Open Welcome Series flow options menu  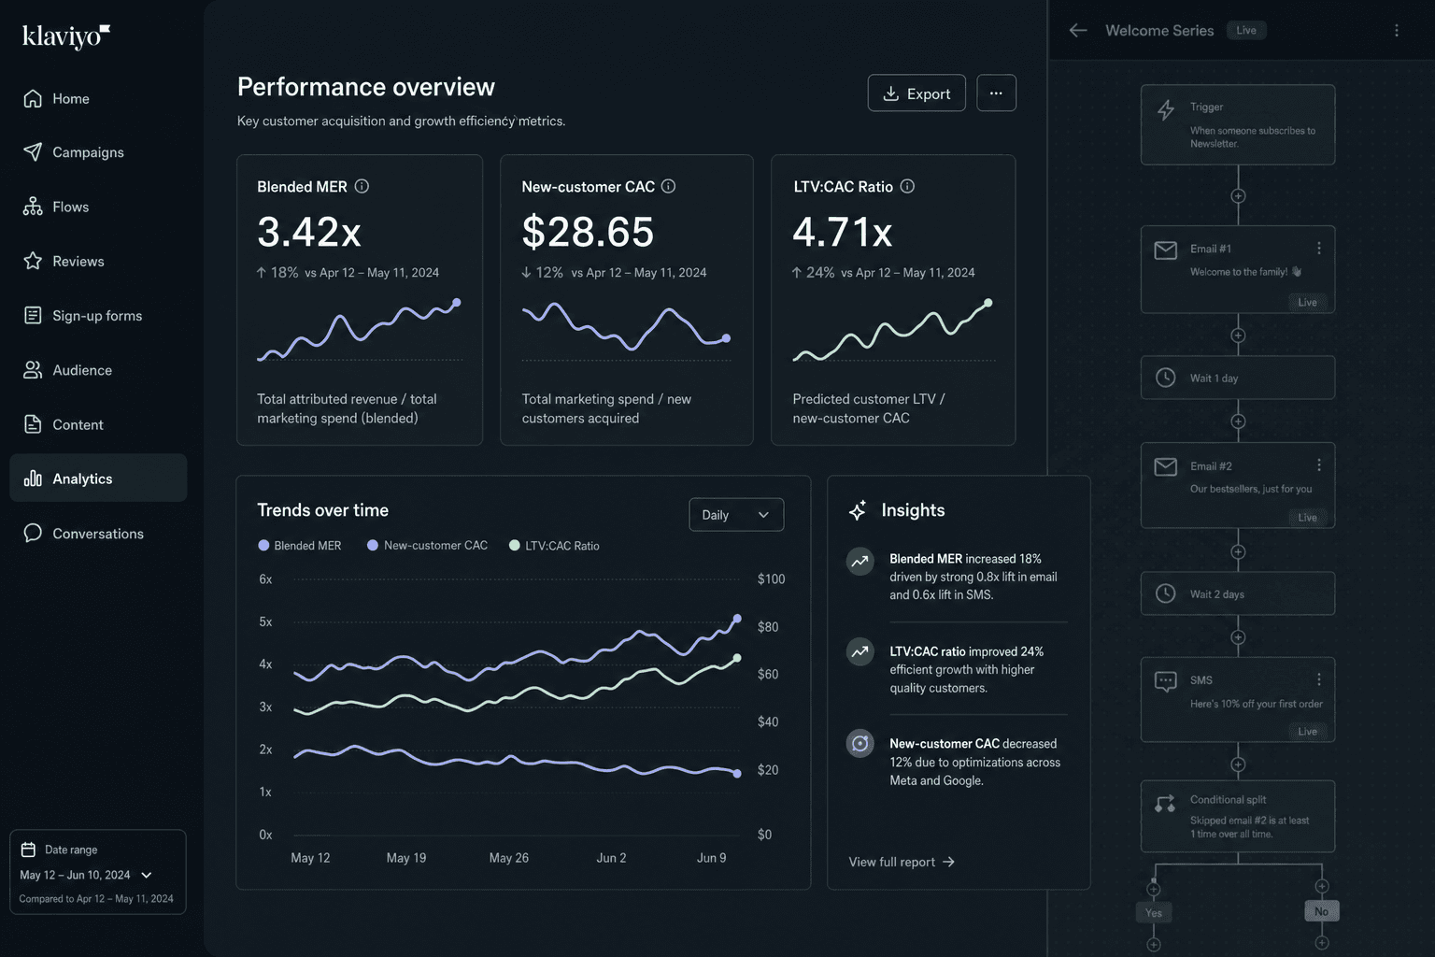pos(1397,30)
